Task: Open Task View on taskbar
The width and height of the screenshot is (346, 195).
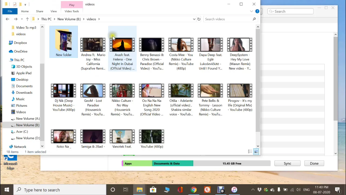Action: (x=126, y=190)
